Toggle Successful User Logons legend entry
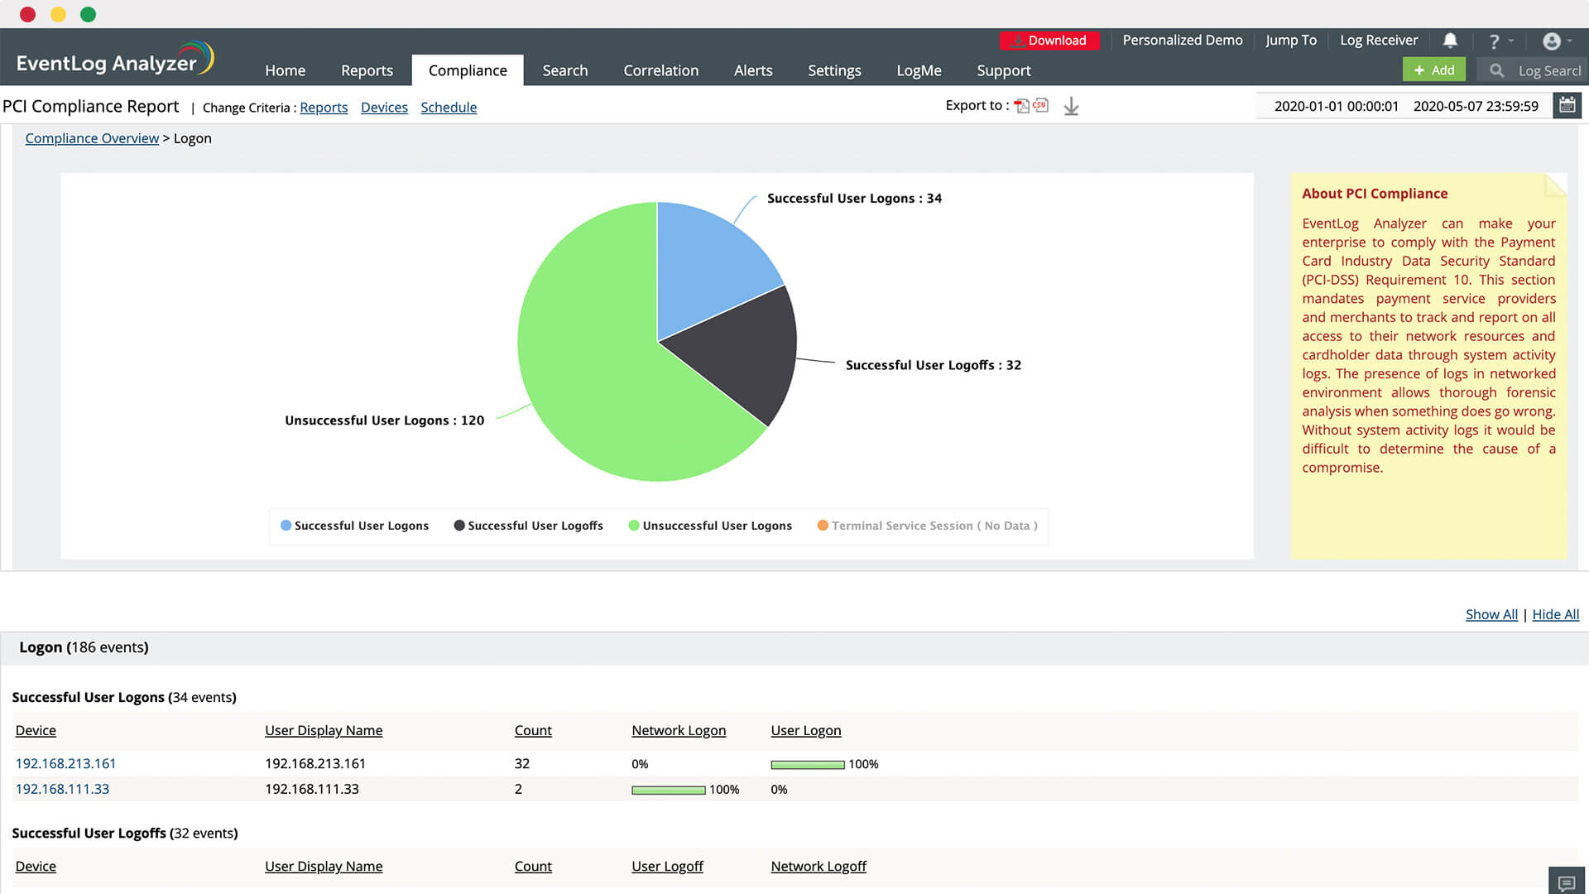This screenshot has width=1589, height=894. (354, 526)
